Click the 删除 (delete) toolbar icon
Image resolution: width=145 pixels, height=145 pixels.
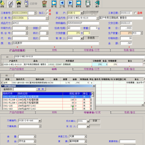pyautogui.click(x=45, y=4)
